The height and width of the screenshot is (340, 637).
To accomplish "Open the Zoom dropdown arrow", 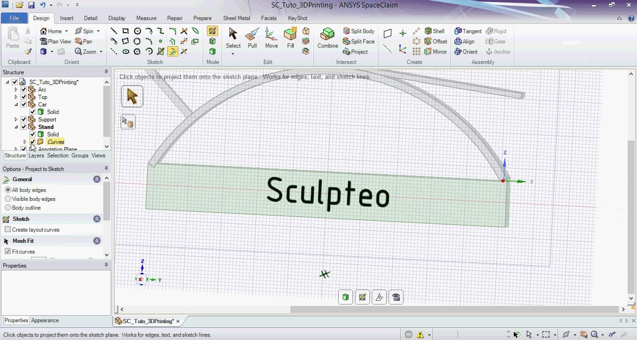I will (101, 52).
